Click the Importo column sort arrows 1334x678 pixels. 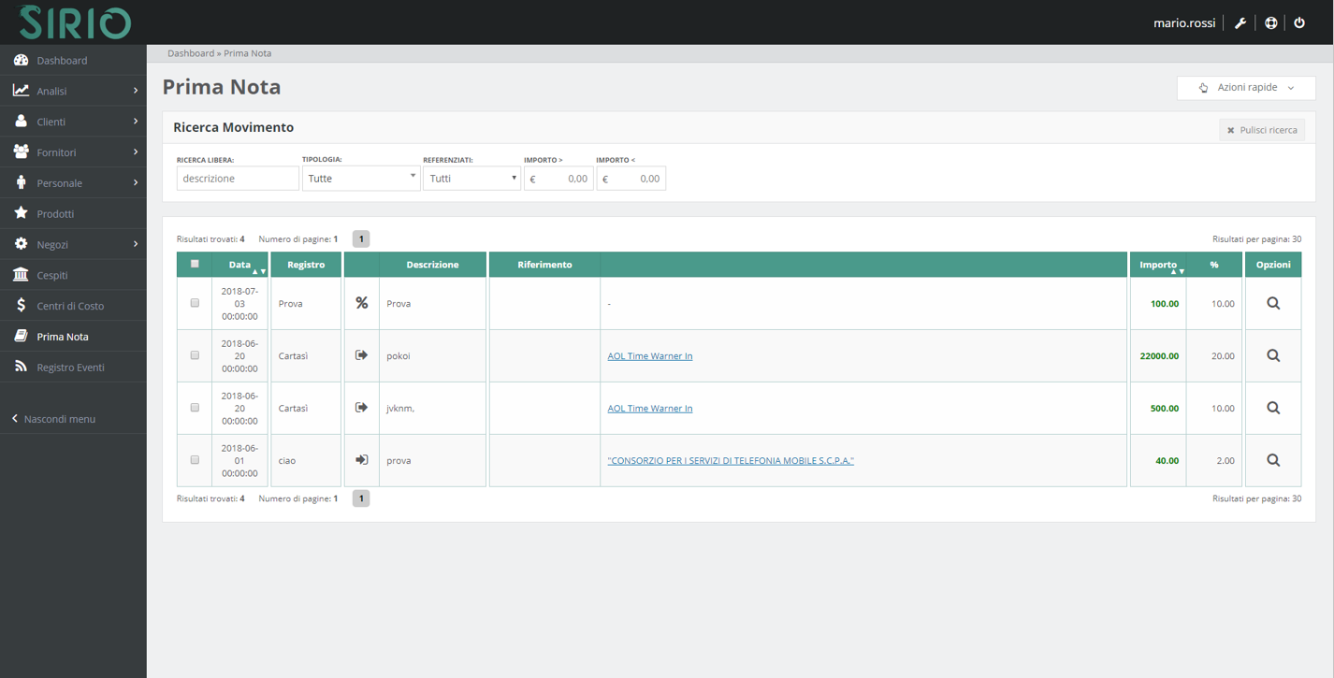coord(1177,271)
